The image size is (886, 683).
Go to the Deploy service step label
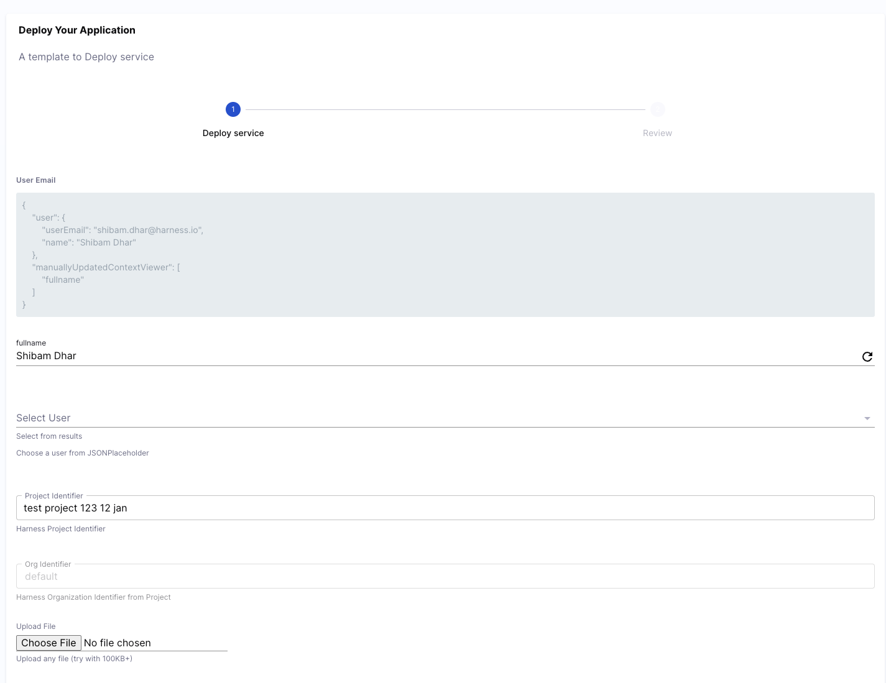233,133
